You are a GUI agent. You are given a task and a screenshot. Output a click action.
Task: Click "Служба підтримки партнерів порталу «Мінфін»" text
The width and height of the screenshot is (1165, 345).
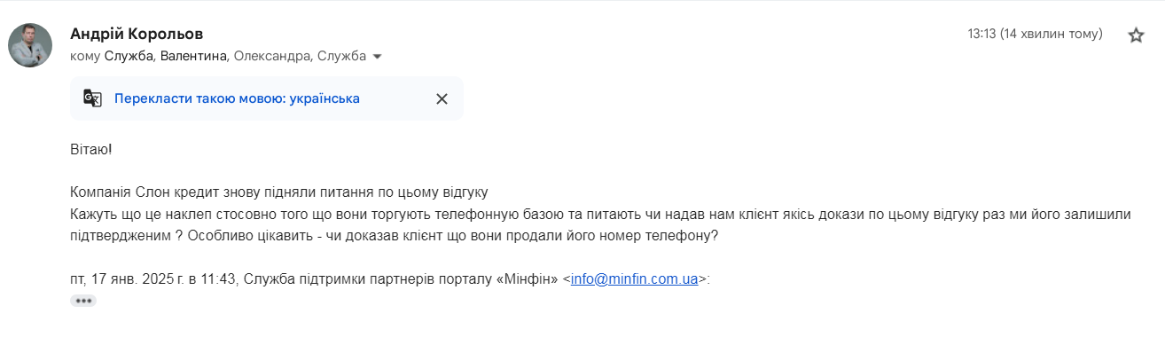pyautogui.click(x=399, y=278)
